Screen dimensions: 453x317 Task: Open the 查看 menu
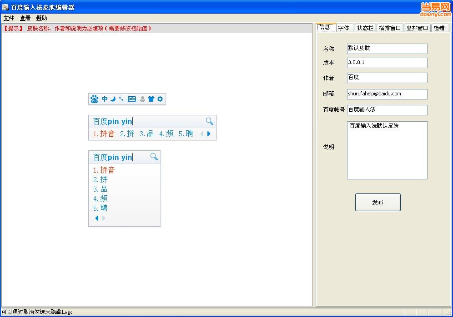point(25,18)
